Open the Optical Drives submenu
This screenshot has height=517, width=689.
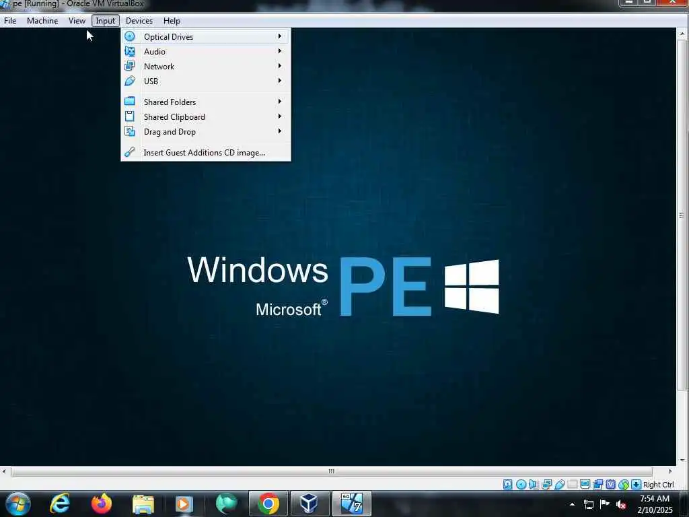click(x=206, y=36)
